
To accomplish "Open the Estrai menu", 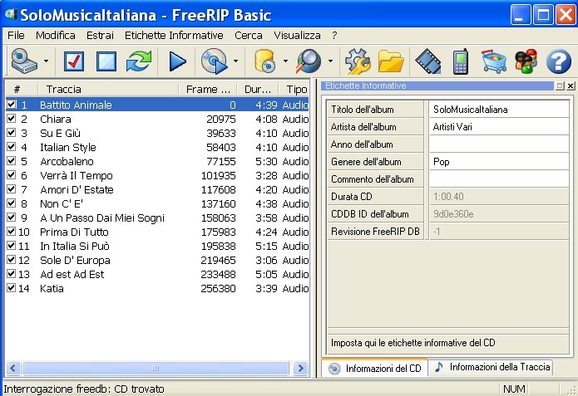I will (100, 36).
